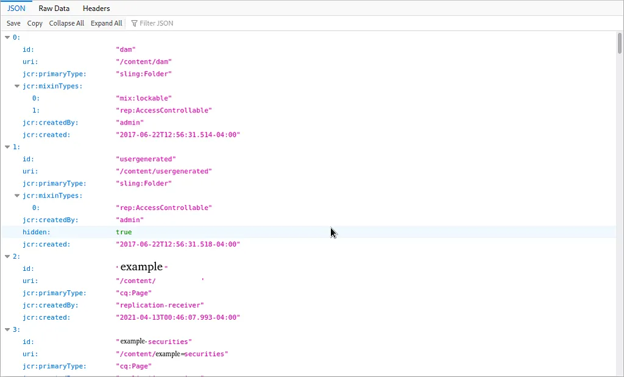Click the "usergenerated" id value
Screen dimensions: 624x377
[146, 159]
